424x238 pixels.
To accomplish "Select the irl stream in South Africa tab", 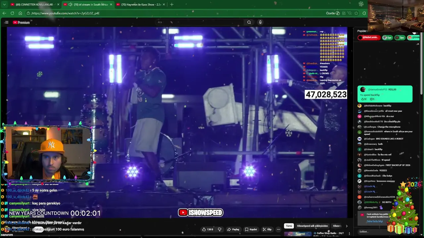I will point(87,5).
